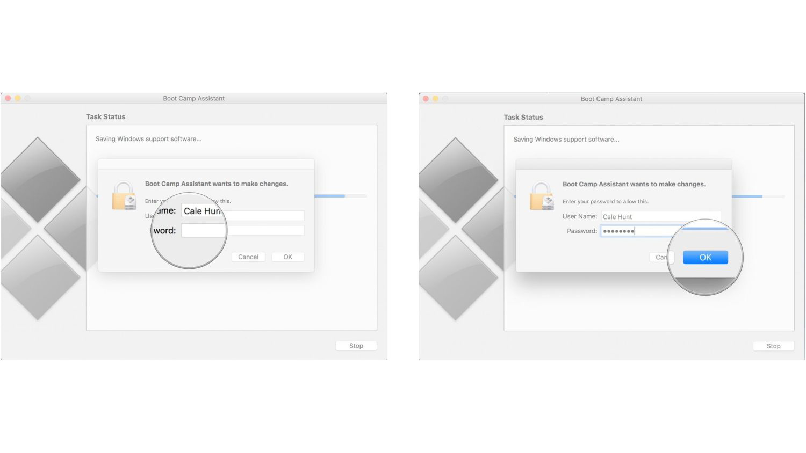Click the User Name field showing Cale Hunt
806x453 pixels.
coord(201,211)
